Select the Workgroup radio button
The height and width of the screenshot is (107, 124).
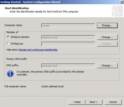(8, 43)
